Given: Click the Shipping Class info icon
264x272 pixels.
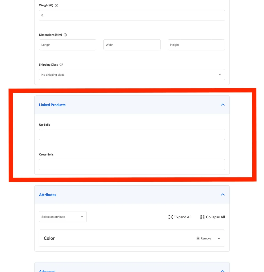Looking at the screenshot, I should 61,65.
